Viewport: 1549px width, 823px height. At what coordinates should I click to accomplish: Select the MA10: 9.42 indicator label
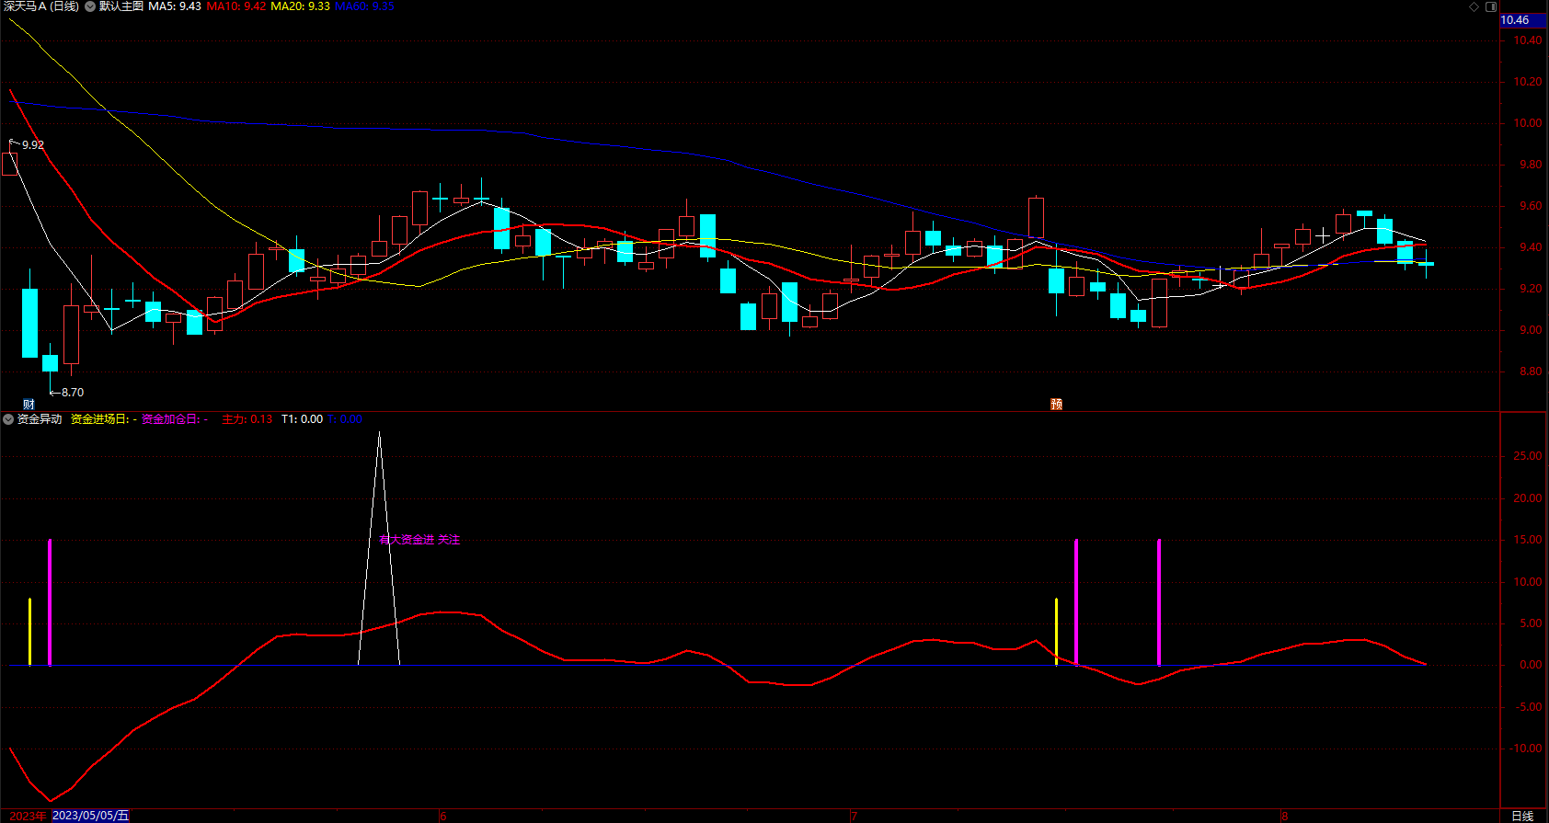click(x=236, y=6)
